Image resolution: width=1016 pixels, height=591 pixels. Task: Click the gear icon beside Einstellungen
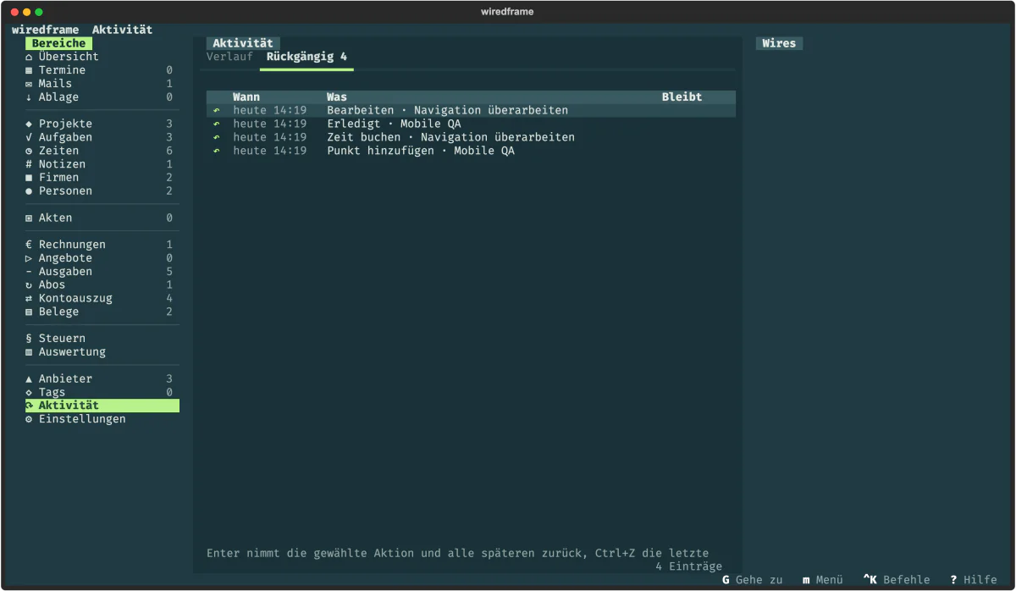pyautogui.click(x=29, y=419)
